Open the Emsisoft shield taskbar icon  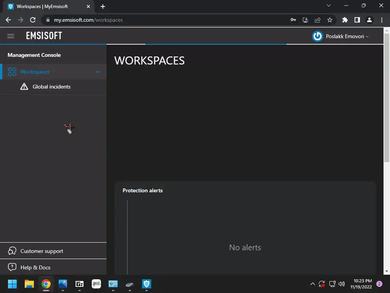pos(147,284)
